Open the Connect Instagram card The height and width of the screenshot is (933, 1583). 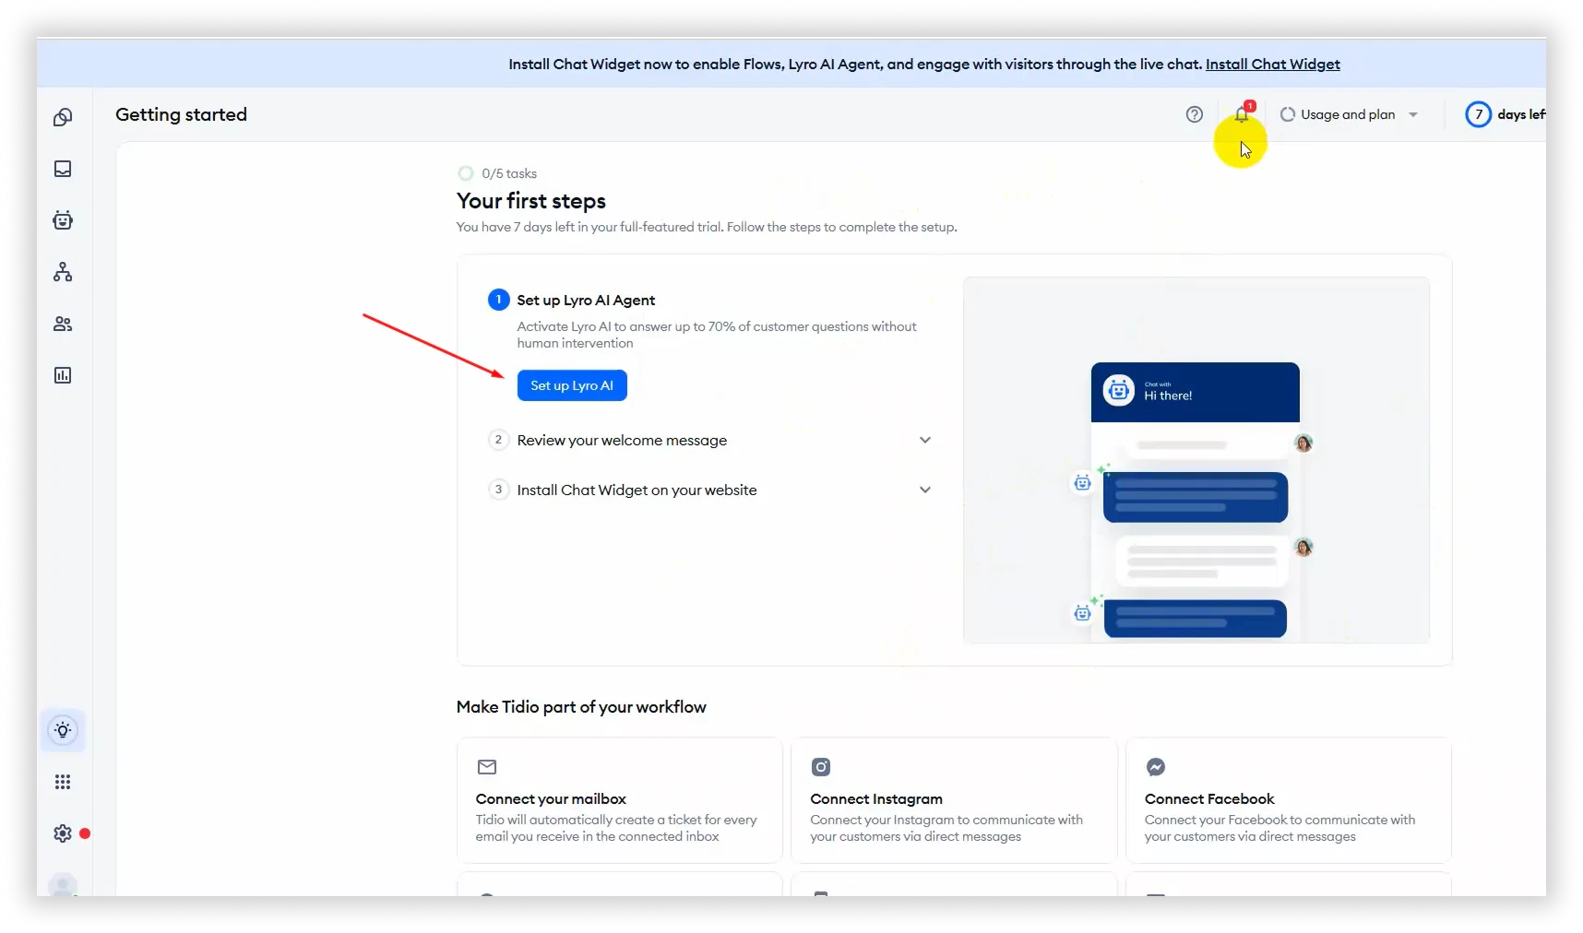(954, 800)
